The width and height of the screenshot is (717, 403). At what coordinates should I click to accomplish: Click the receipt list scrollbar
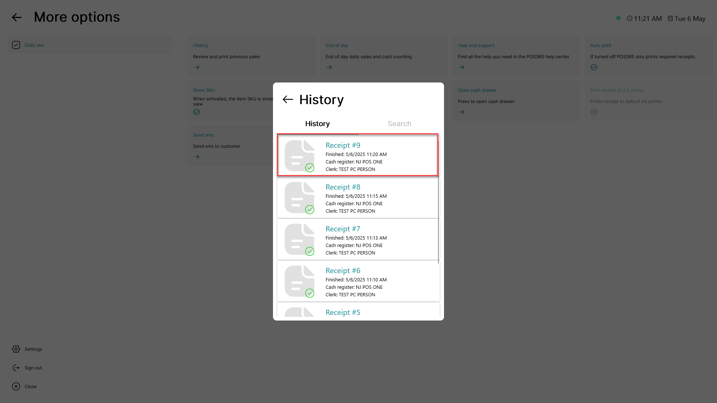coord(438,199)
